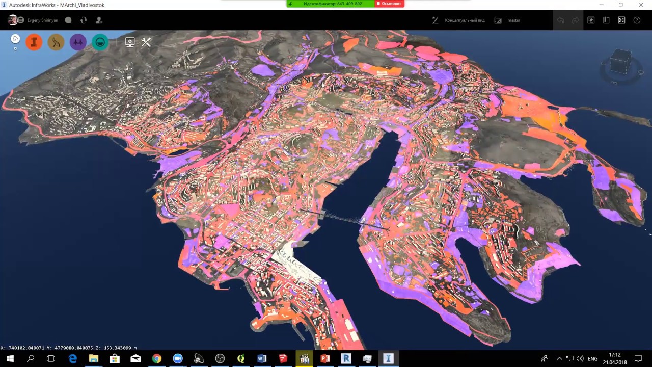Open the comments chat bubble icon
Viewport: 652px width, 367px height.
pos(68,20)
